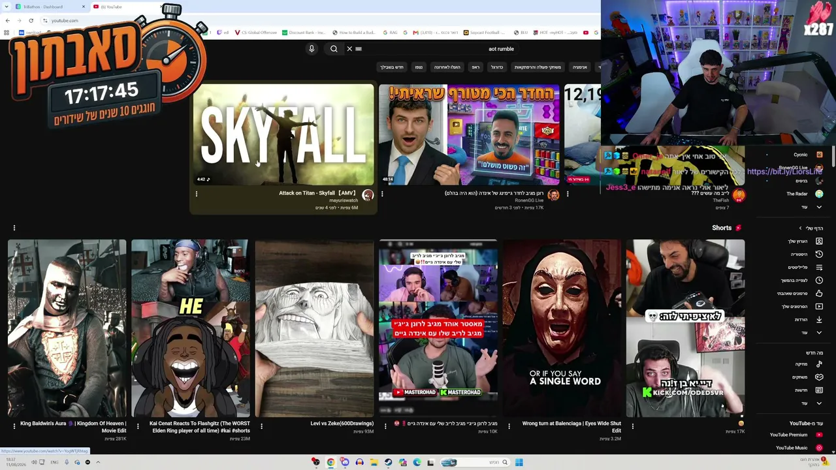Screen dimensions: 836x470
Task: Open the CS: Global Offensive bookmark
Action: click(256, 33)
